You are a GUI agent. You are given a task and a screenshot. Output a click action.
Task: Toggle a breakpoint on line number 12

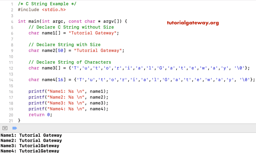[x=11, y=68]
